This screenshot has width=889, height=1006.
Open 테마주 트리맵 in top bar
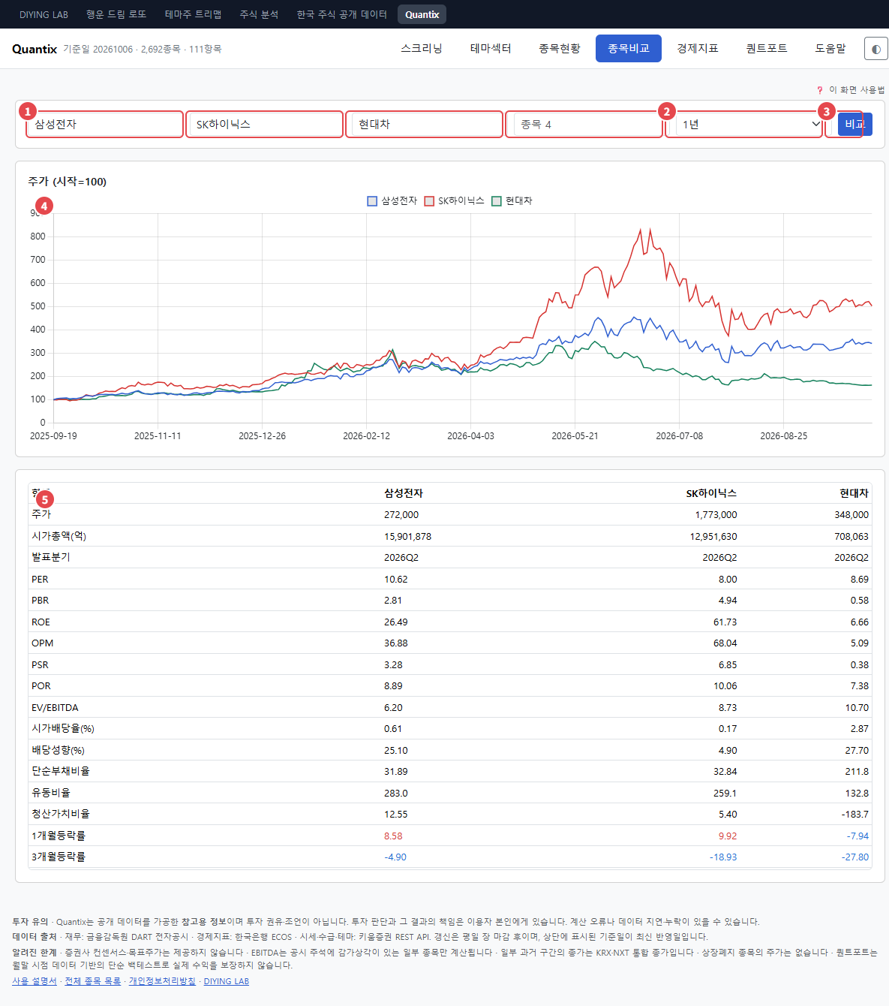[194, 14]
